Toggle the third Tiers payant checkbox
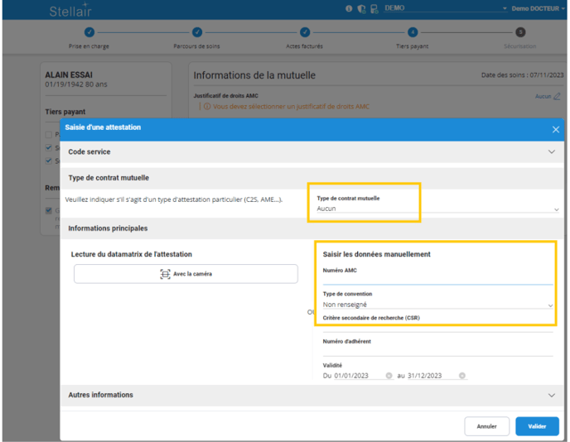This screenshot has width=570, height=442. 49,161
